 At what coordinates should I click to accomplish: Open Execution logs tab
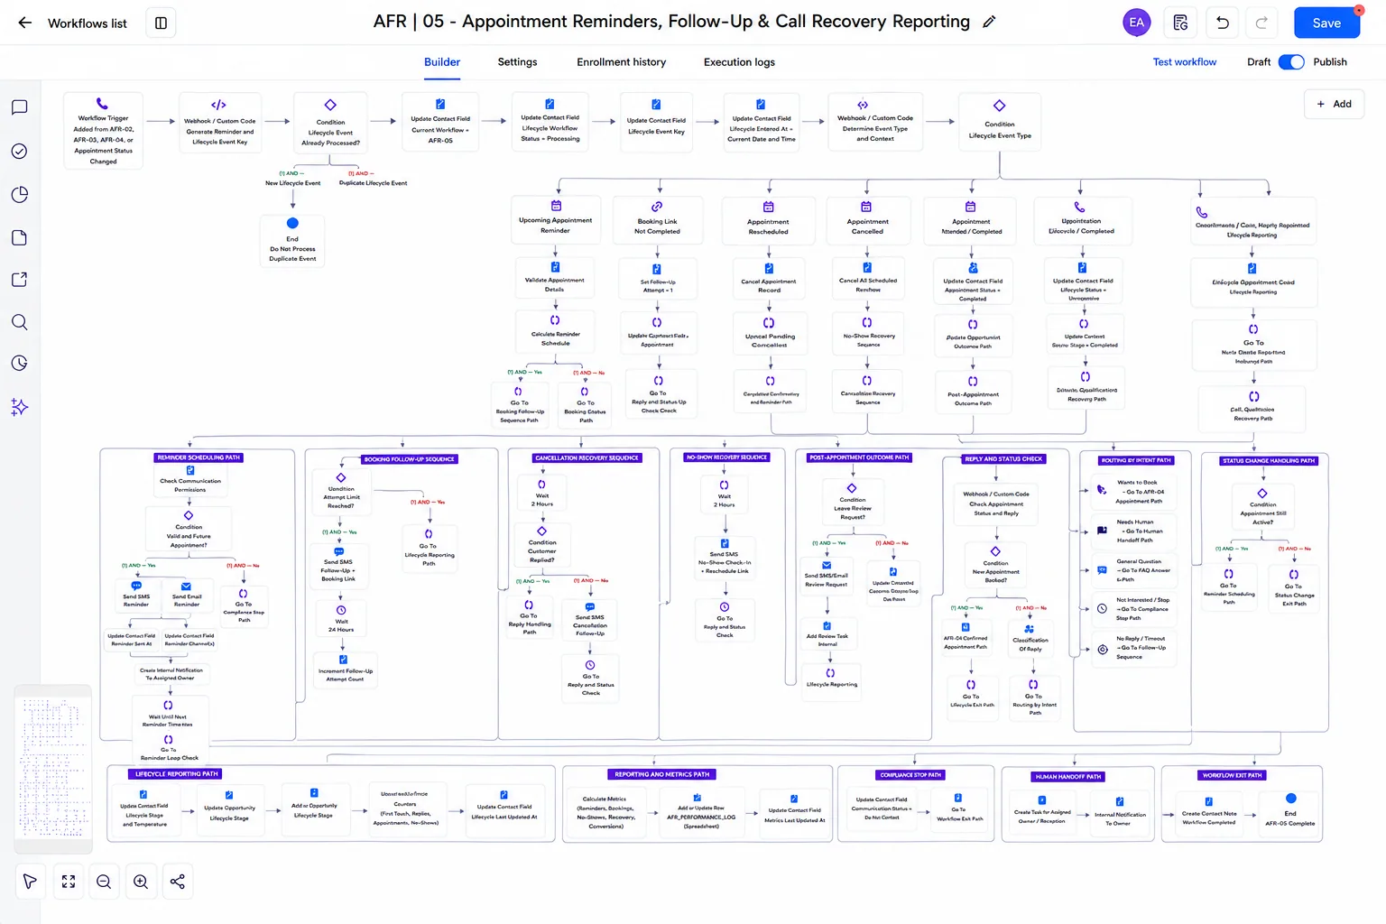739,62
